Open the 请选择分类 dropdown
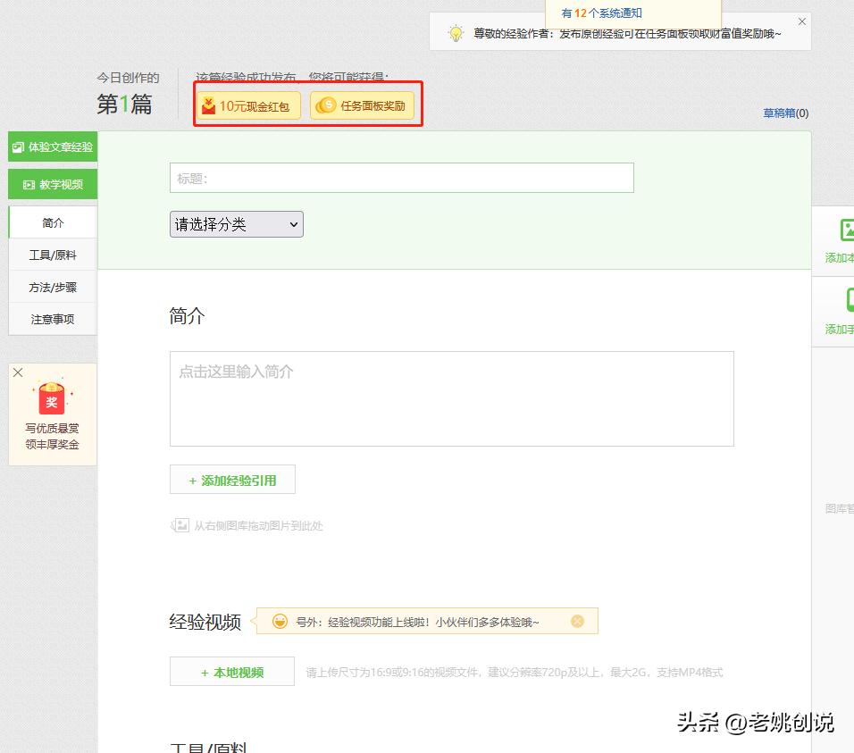Viewport: 854px width, 753px height. [237, 224]
